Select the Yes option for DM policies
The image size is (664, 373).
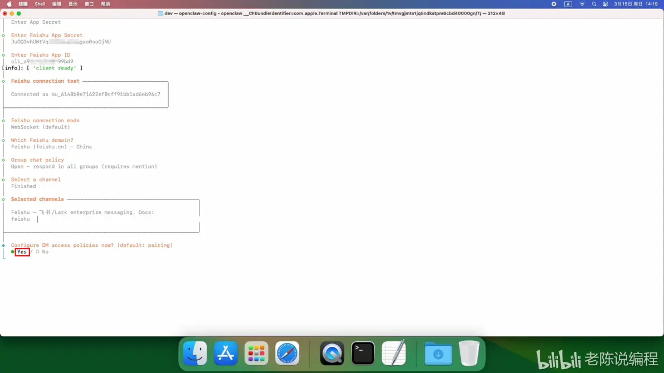coord(22,252)
